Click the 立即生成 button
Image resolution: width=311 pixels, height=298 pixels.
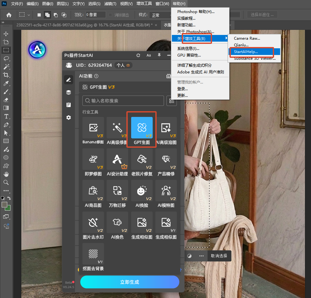[x=130, y=282]
